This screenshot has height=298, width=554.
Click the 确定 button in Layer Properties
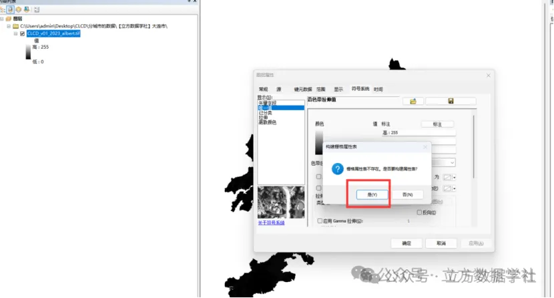[x=406, y=243]
